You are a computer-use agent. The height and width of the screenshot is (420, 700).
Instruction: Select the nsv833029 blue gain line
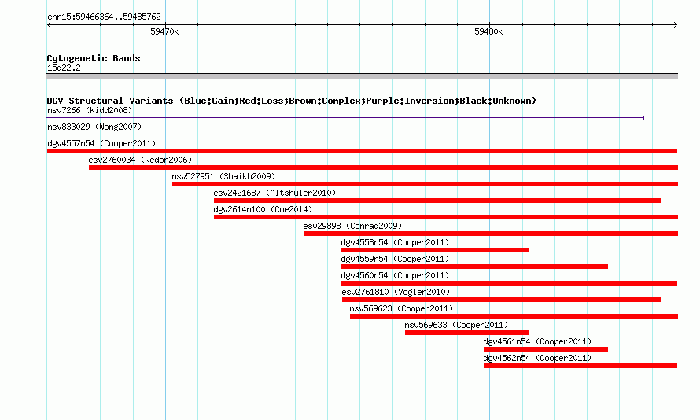[362, 134]
